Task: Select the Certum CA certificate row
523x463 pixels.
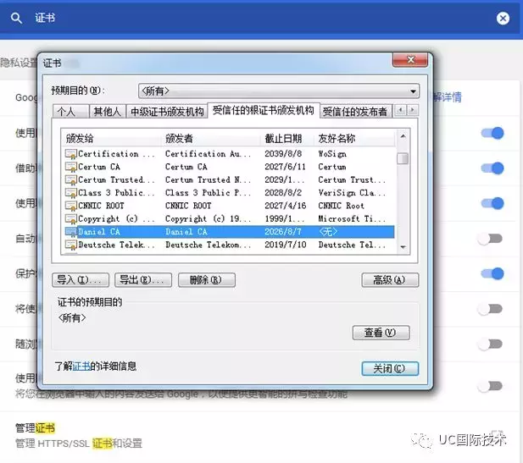Action: (229, 167)
